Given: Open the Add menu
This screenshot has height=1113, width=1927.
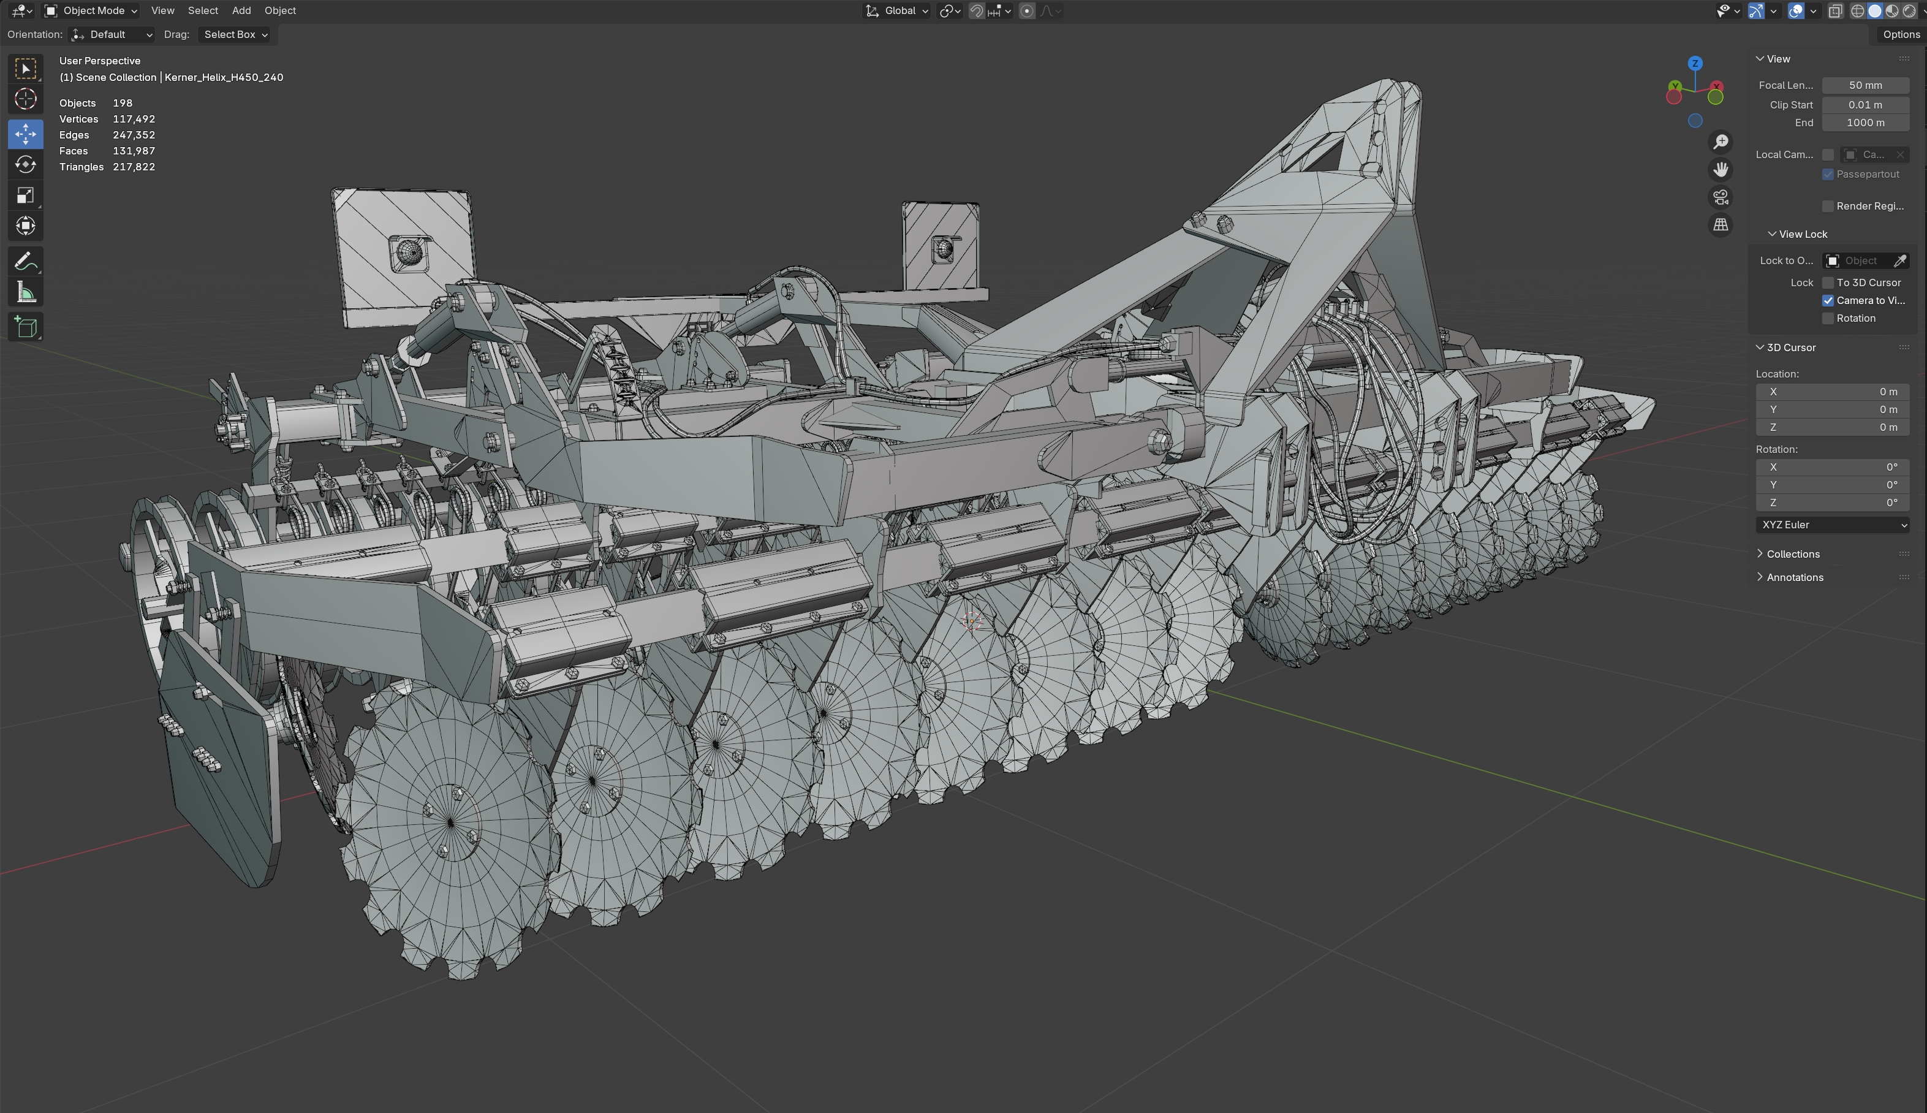Looking at the screenshot, I should pos(241,10).
